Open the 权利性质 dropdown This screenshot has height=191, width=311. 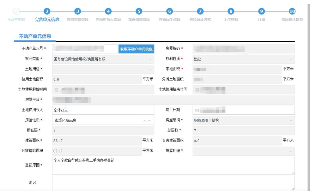point(291,58)
